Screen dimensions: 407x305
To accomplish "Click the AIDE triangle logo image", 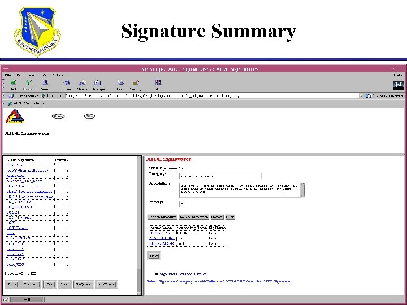I will (15, 116).
